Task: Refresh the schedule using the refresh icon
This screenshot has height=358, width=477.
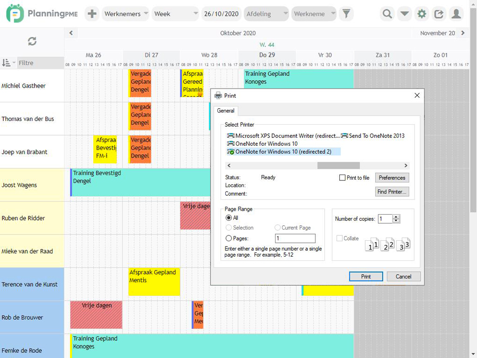Action: tap(32, 41)
